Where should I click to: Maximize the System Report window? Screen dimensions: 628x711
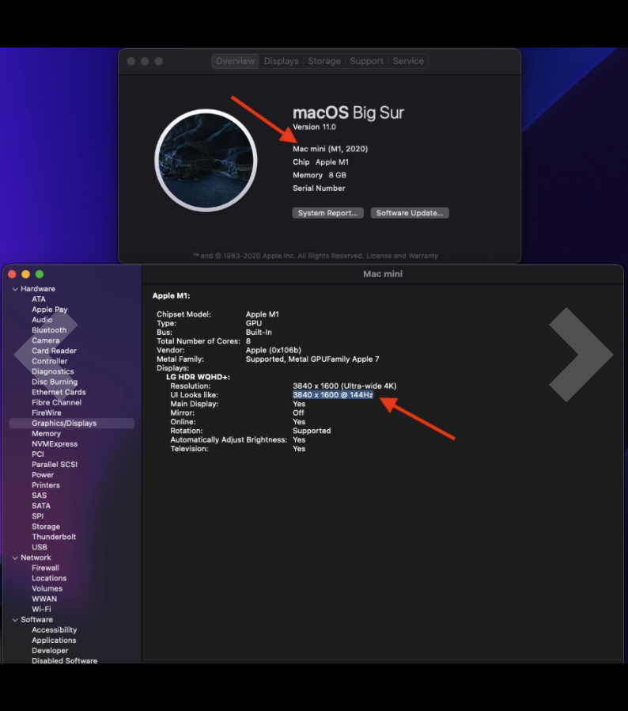click(x=40, y=274)
